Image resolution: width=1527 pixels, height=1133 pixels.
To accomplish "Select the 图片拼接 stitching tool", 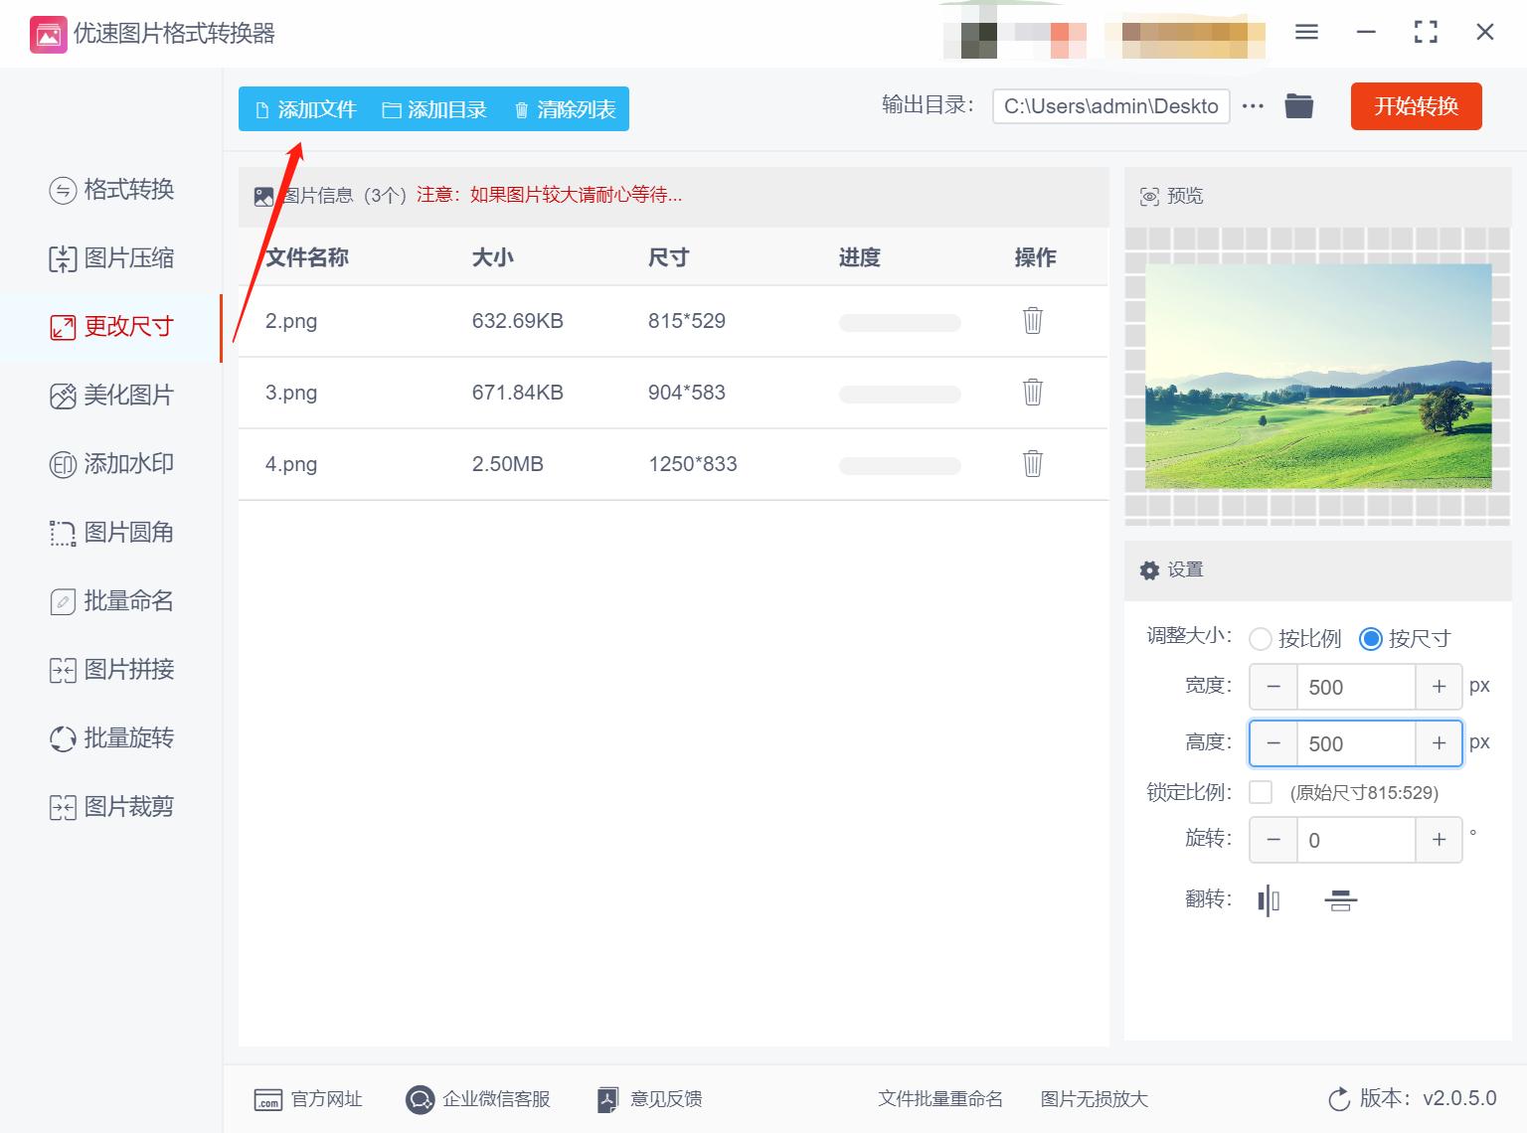I will [x=111, y=669].
